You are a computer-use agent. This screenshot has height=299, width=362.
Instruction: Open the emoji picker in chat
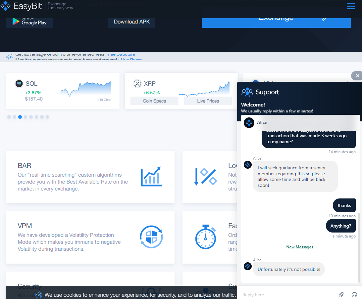(354, 294)
